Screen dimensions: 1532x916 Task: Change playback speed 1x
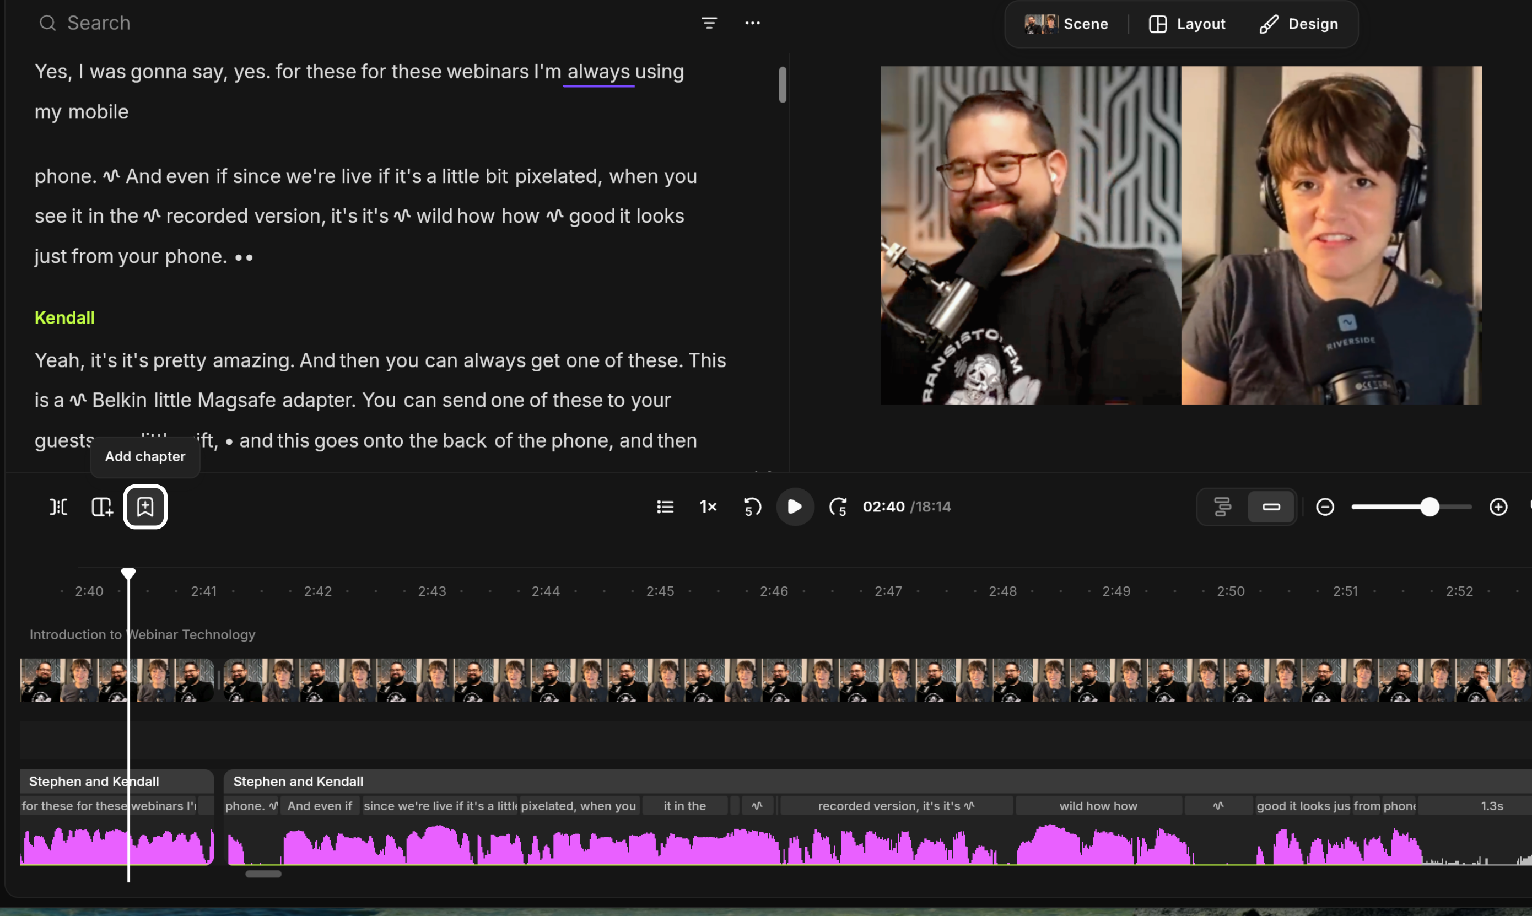(x=708, y=507)
